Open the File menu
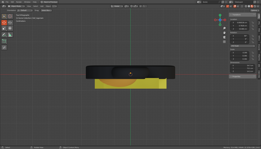This screenshot has height=149, width=261. click(x=7, y=2)
